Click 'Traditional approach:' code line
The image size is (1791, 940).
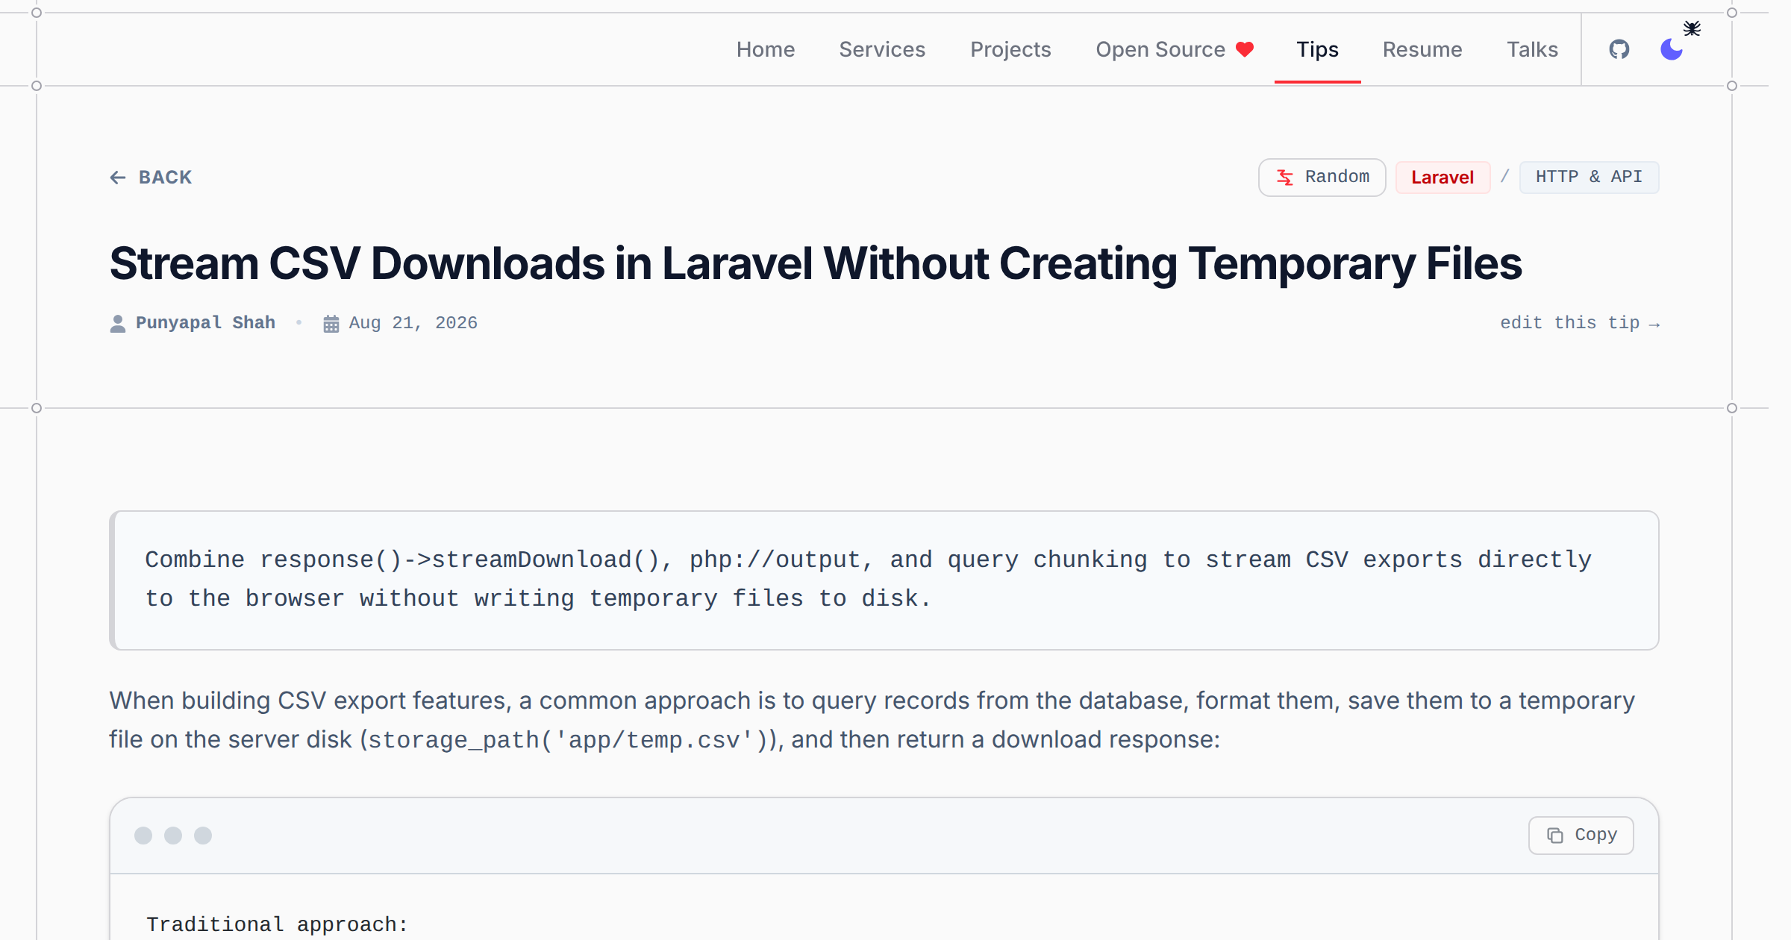pos(277,925)
